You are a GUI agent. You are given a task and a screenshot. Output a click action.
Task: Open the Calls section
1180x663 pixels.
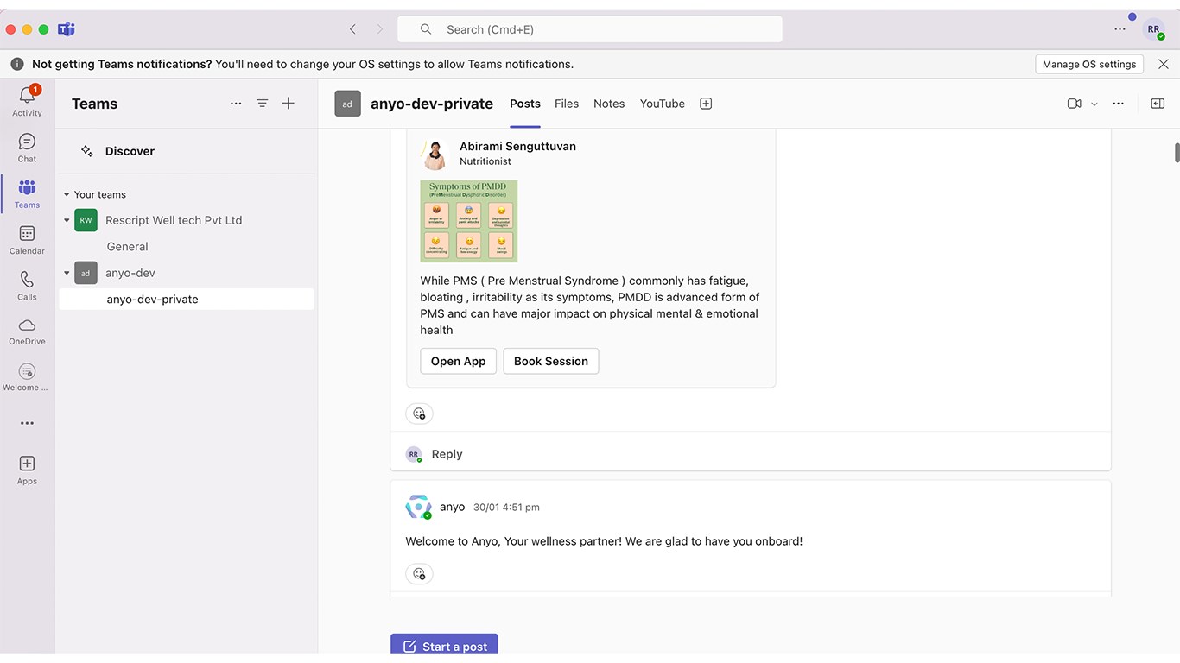coord(27,285)
